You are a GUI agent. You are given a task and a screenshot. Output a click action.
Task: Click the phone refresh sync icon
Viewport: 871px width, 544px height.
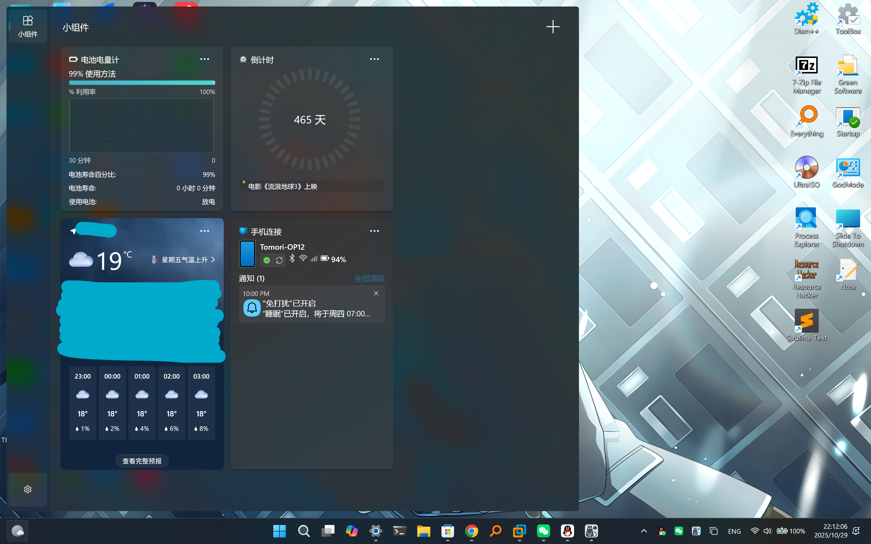pos(279,260)
